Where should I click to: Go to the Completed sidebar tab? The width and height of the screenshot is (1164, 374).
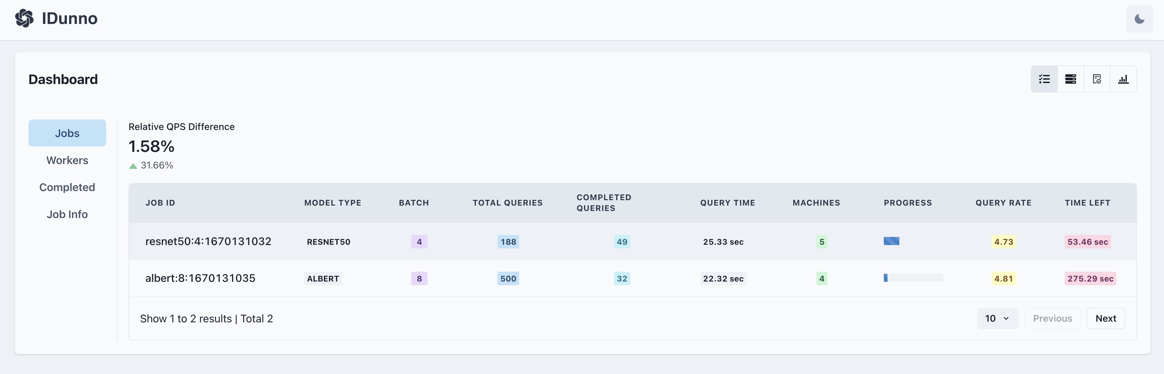67,187
